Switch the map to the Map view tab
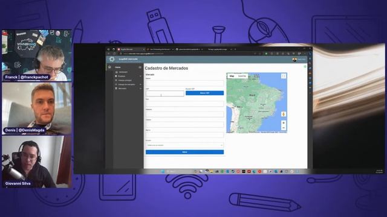 pos(232,76)
